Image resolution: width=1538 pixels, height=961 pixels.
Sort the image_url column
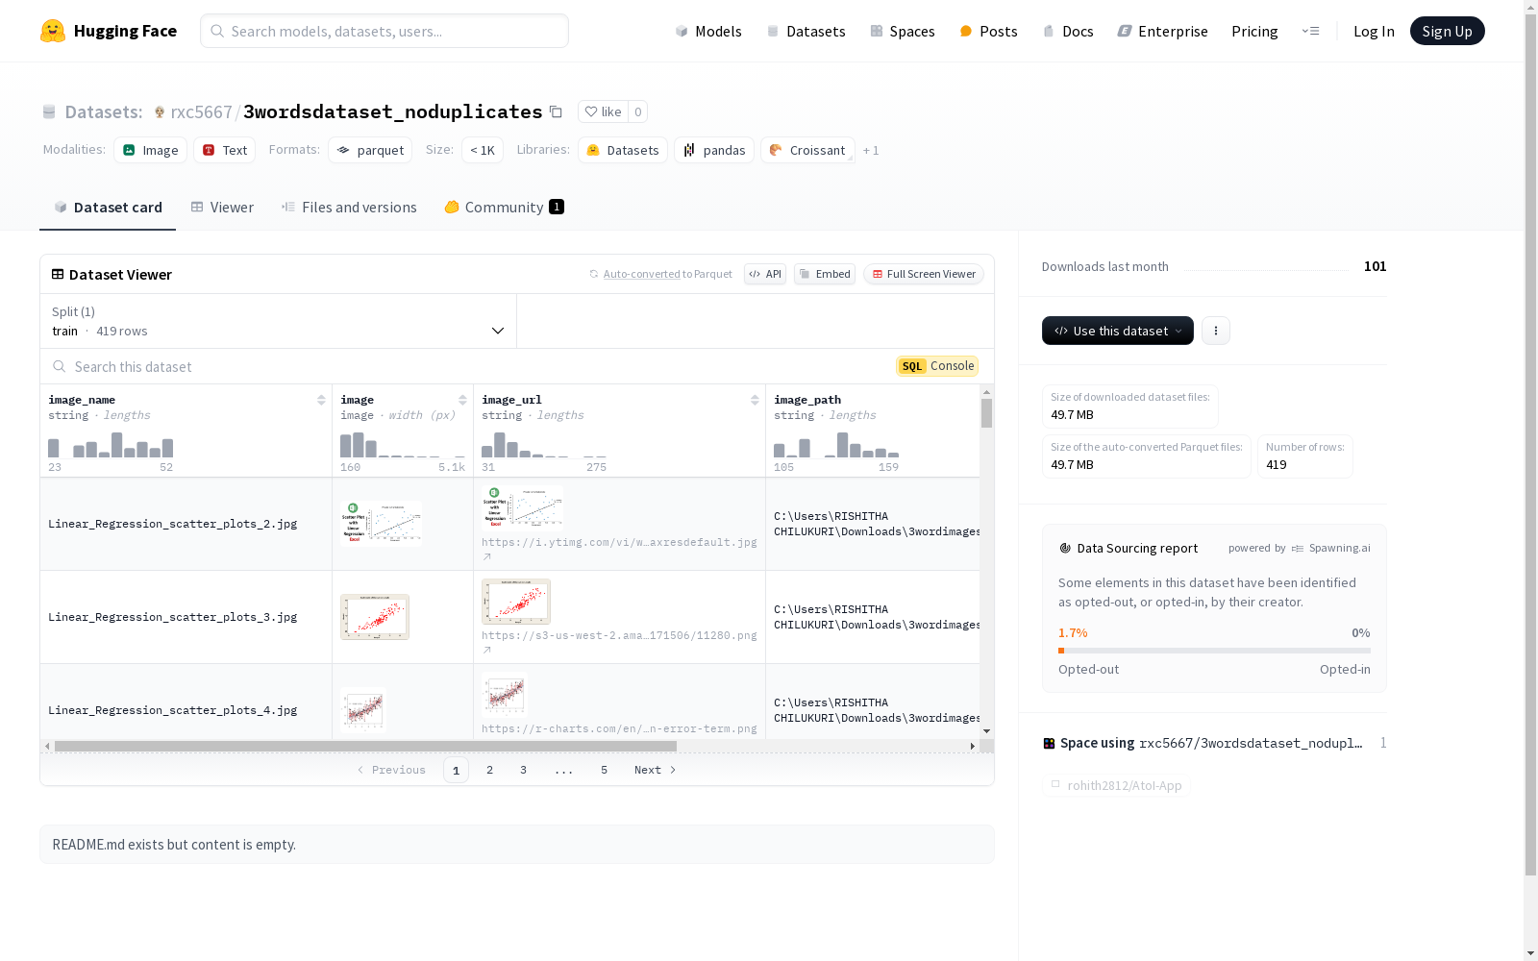[x=755, y=400]
